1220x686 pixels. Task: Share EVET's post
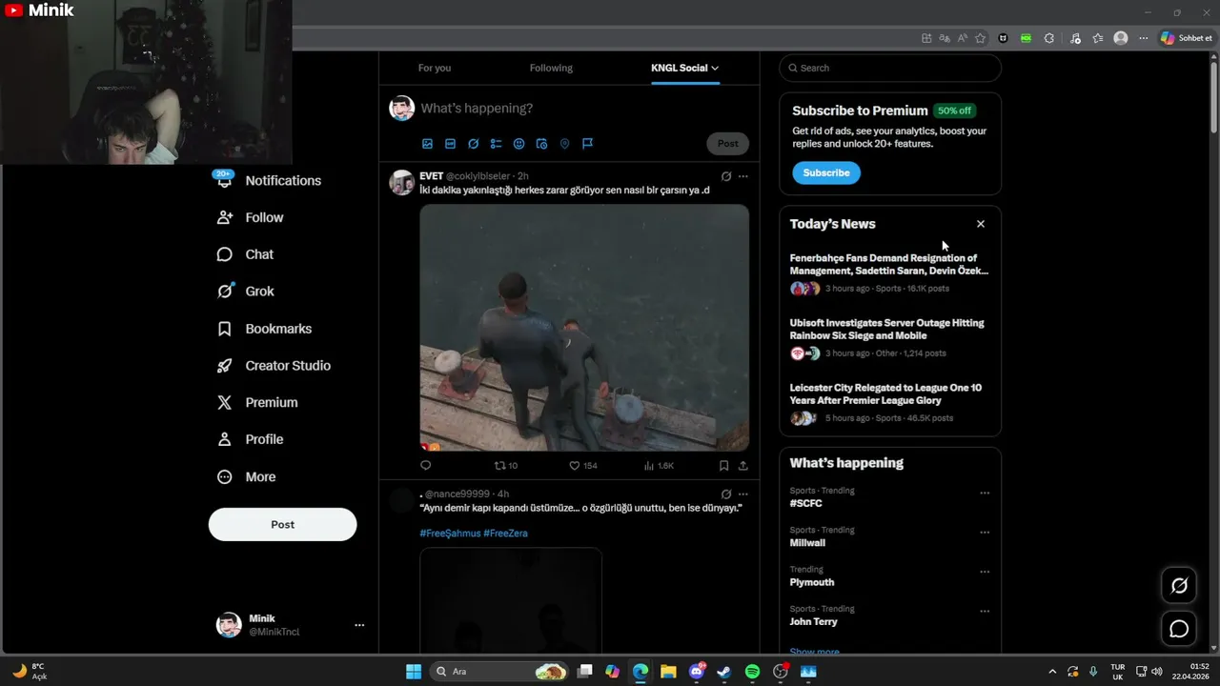click(x=742, y=466)
